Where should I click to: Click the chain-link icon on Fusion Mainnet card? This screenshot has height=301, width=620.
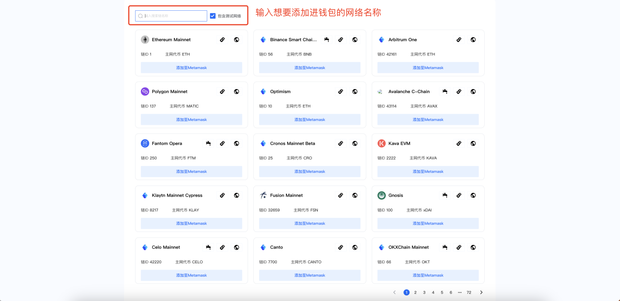[x=341, y=195]
